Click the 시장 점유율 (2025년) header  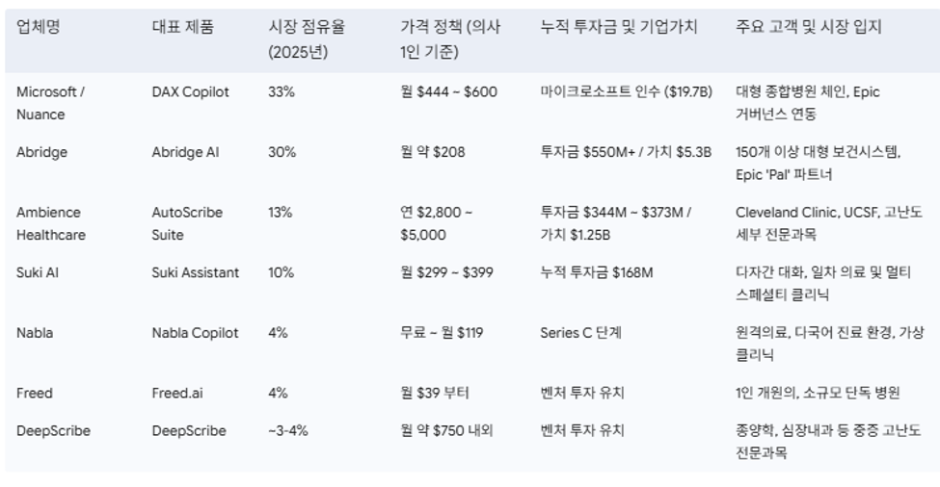click(x=307, y=39)
